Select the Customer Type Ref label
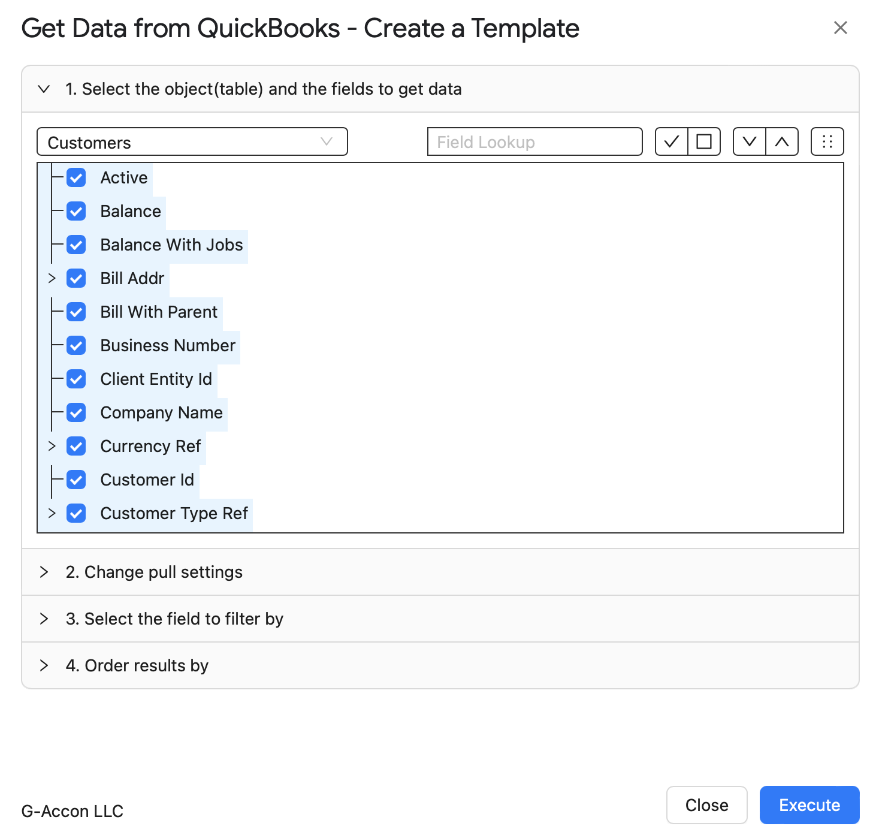The width and height of the screenshot is (882, 838). click(174, 513)
